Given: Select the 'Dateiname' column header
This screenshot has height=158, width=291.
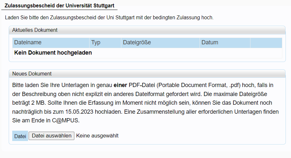Looking at the screenshot, I should (51, 43).
